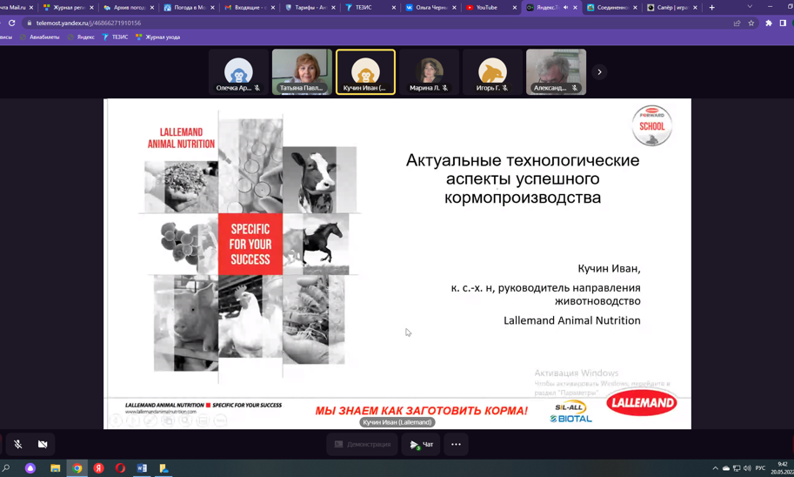The image size is (794, 477).
Task: Close the Mail.ru tab
Action: point(31,7)
